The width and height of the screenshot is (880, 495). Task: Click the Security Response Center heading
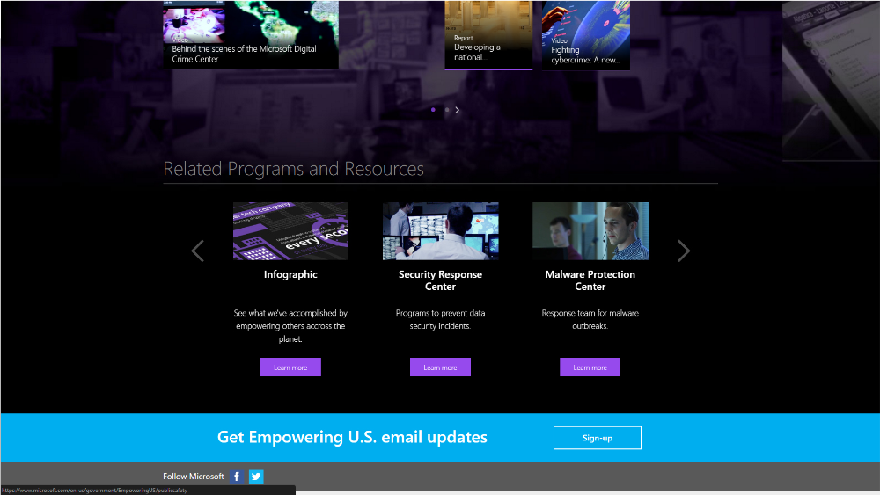[441, 280]
